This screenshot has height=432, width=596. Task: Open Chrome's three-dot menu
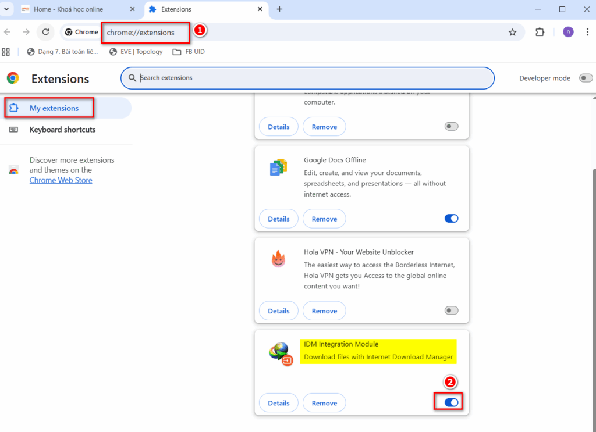pyautogui.click(x=587, y=32)
